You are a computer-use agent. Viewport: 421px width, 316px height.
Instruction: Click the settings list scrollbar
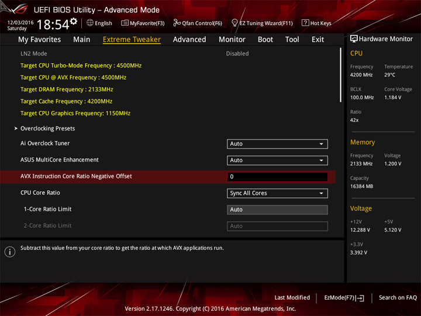pyautogui.click(x=341, y=75)
